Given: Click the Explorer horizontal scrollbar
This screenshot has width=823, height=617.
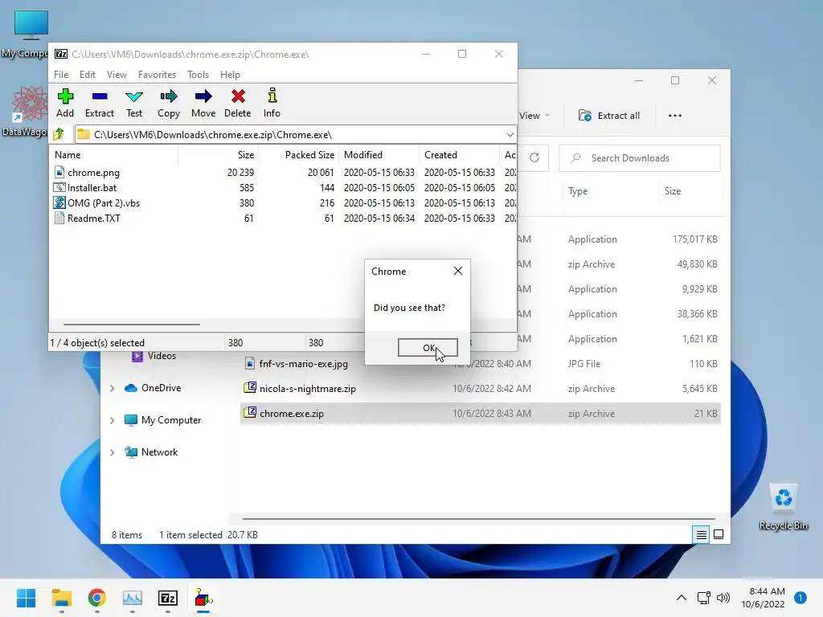Looking at the screenshot, I should pos(478,518).
